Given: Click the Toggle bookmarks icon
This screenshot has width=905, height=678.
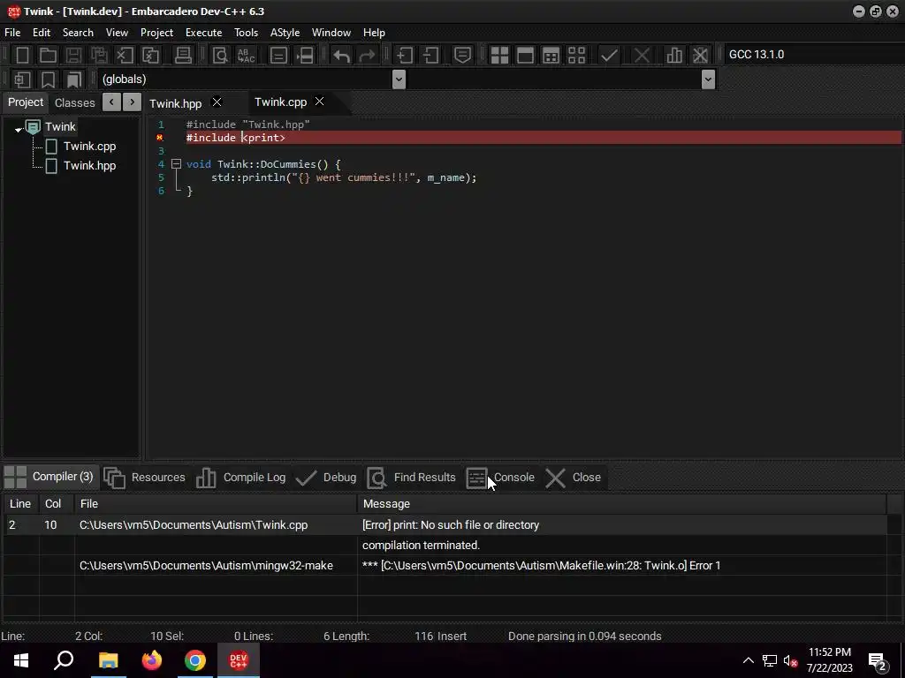Looking at the screenshot, I should 48,79.
